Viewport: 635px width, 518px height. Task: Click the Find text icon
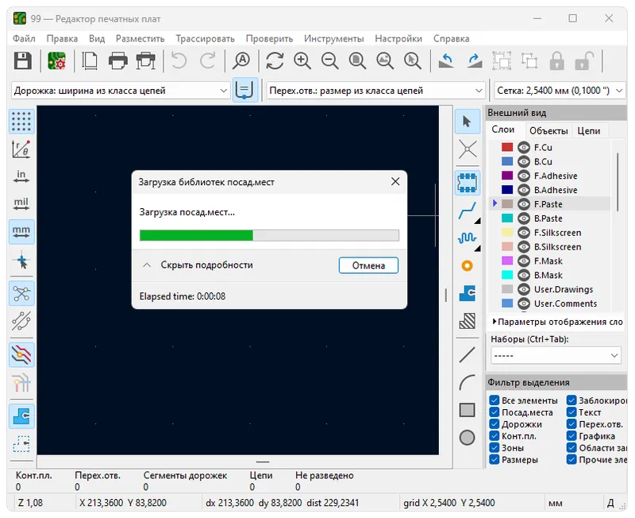pyautogui.click(x=242, y=61)
